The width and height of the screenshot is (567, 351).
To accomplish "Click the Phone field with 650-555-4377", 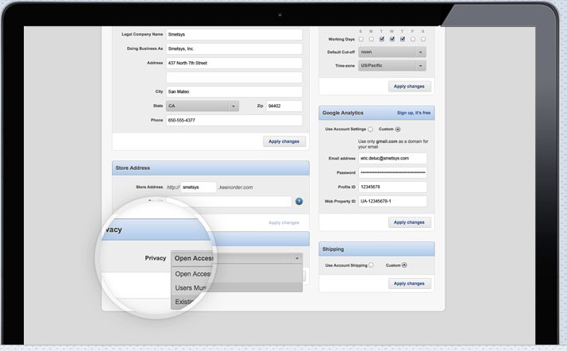I will 234,121.
